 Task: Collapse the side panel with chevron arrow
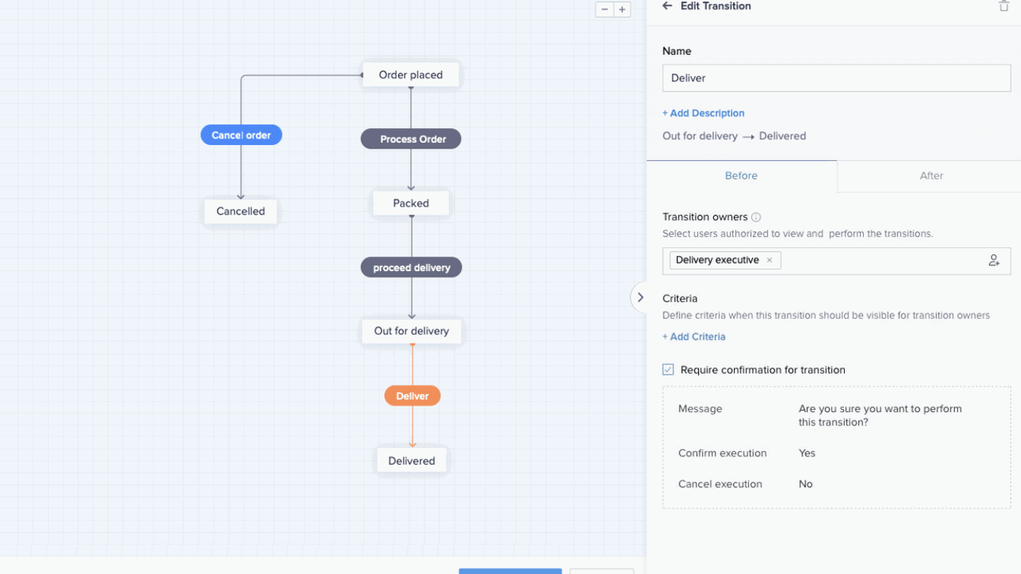click(x=640, y=297)
